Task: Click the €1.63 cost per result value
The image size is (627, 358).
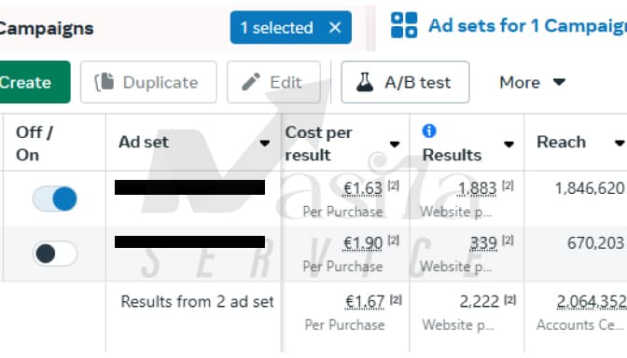Action: coord(363,188)
